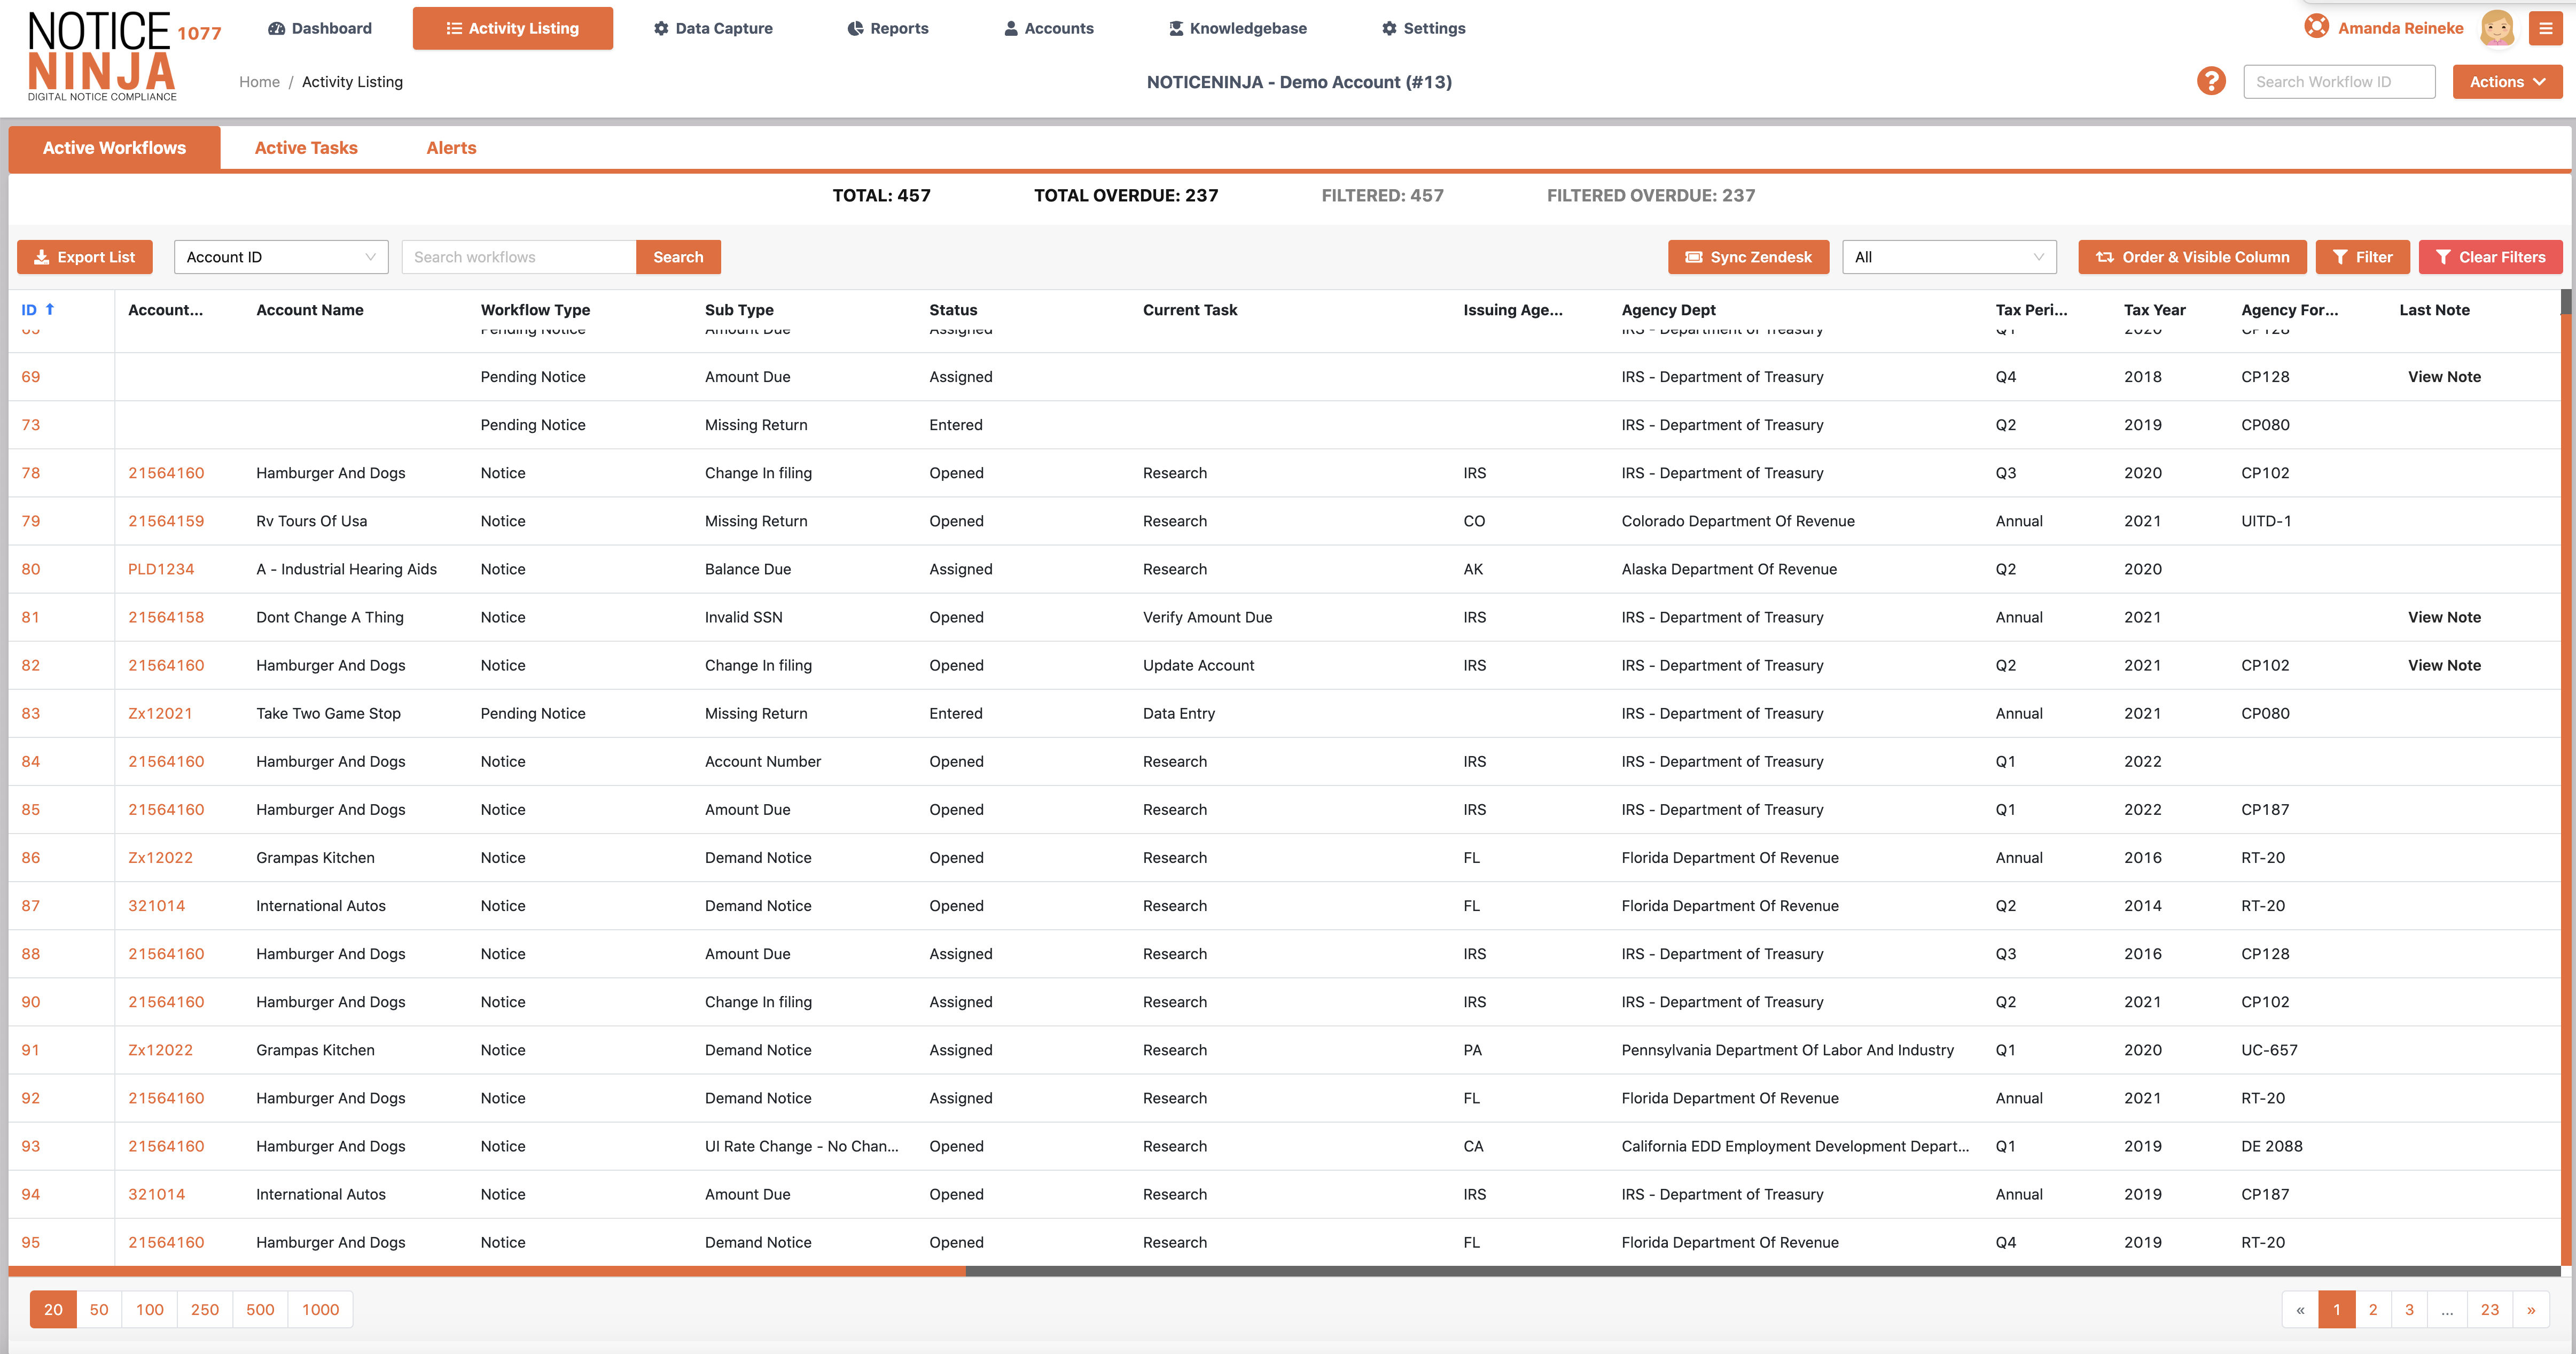Set page size to 500
2576x1354 pixels.
(260, 1309)
